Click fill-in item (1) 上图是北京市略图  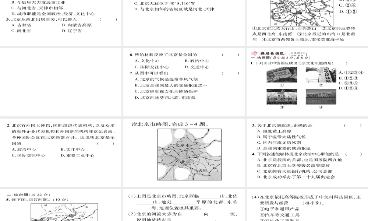tap(183, 202)
